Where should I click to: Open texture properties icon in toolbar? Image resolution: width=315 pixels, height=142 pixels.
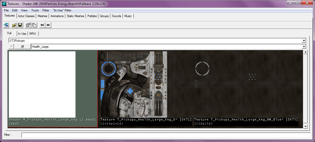28,25
